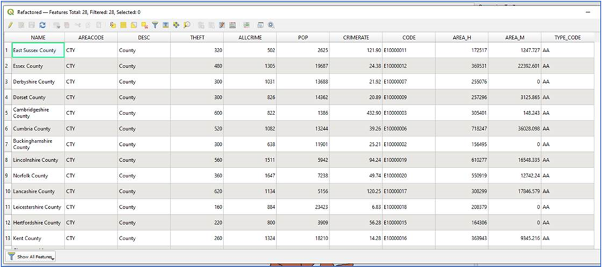Open Select features using an expression
This screenshot has width=602, height=267.
tap(113, 25)
